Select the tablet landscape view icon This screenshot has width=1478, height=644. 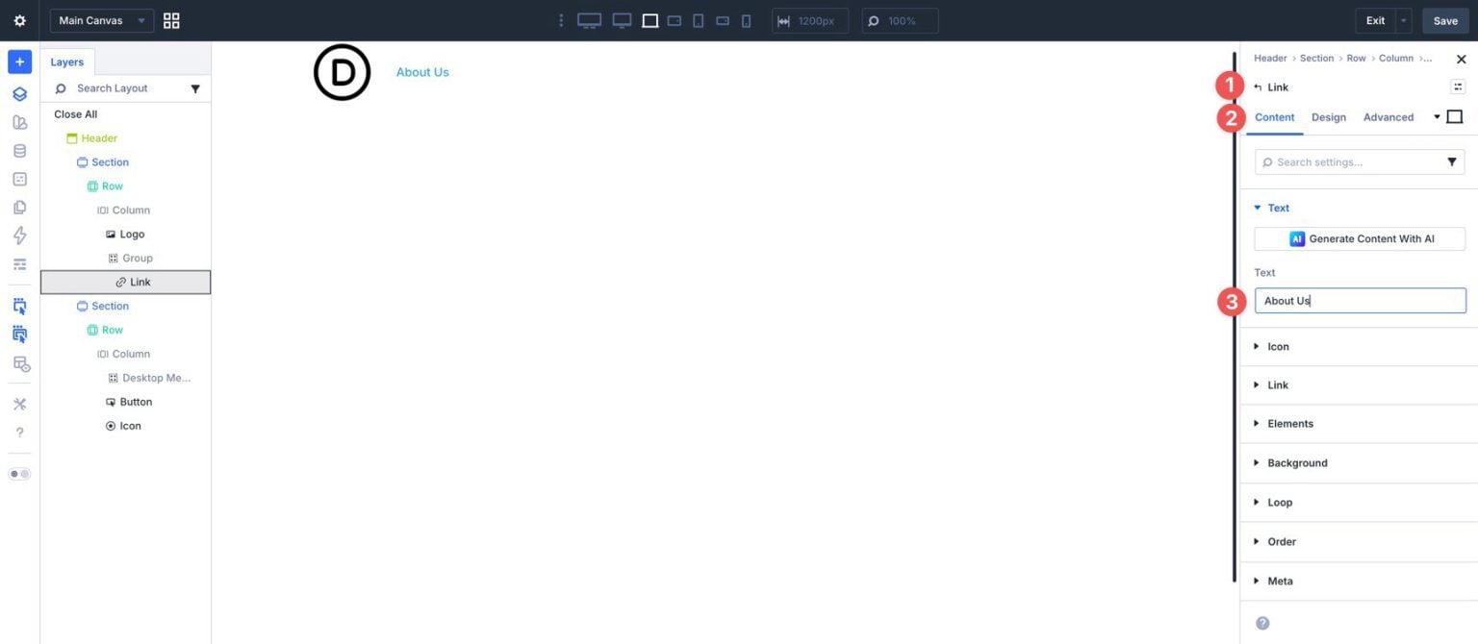tap(675, 20)
